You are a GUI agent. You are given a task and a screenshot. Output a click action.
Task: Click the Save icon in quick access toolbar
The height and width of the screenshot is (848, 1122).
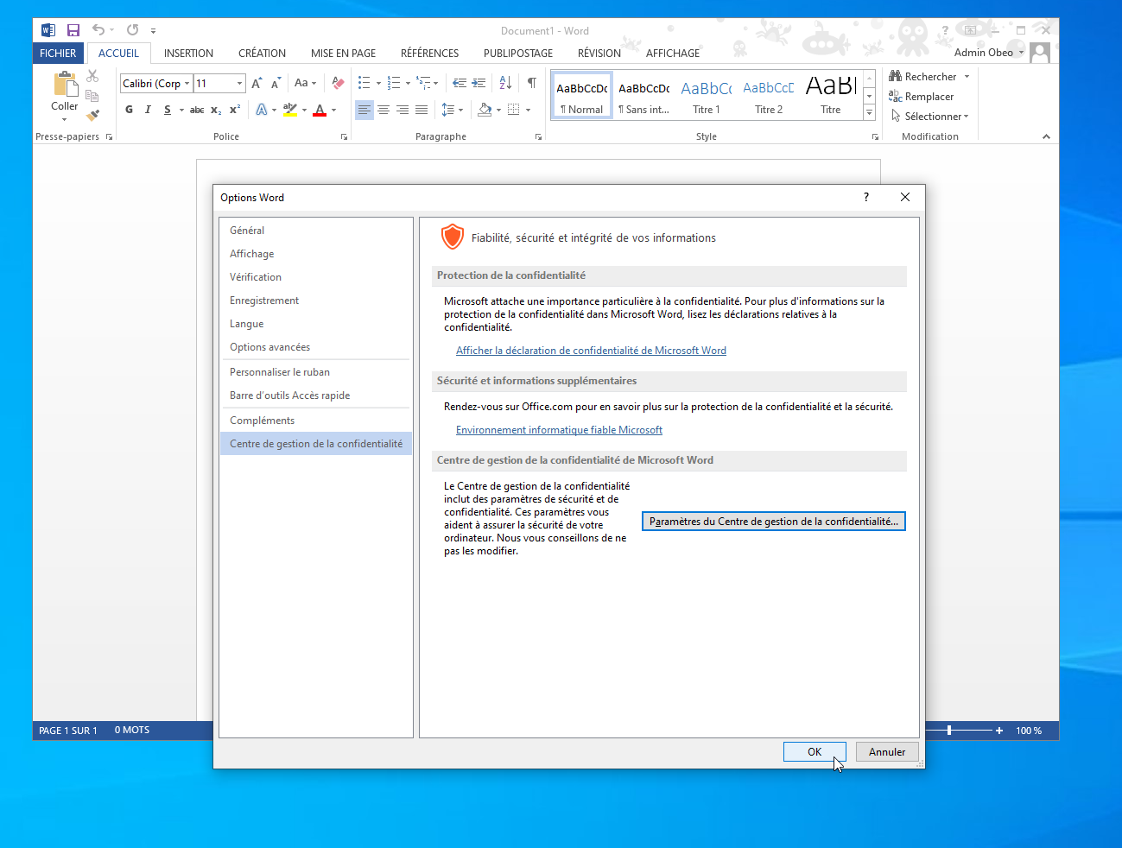pos(73,30)
